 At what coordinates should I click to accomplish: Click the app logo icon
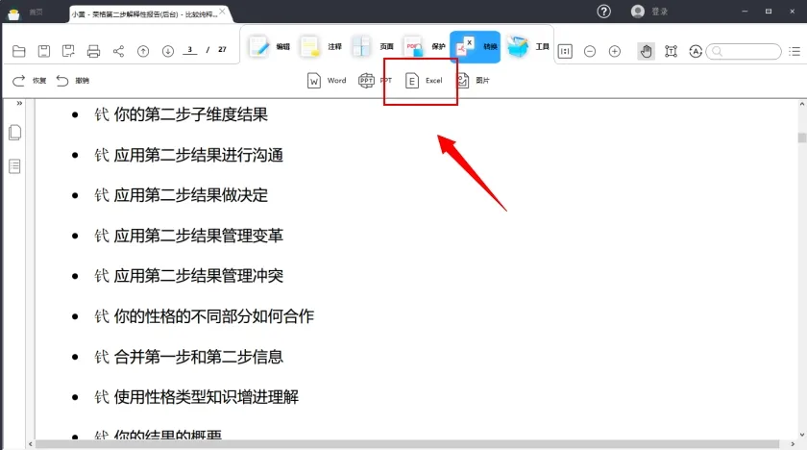13,14
